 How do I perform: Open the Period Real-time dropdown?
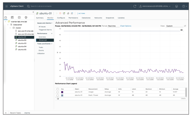113,26
